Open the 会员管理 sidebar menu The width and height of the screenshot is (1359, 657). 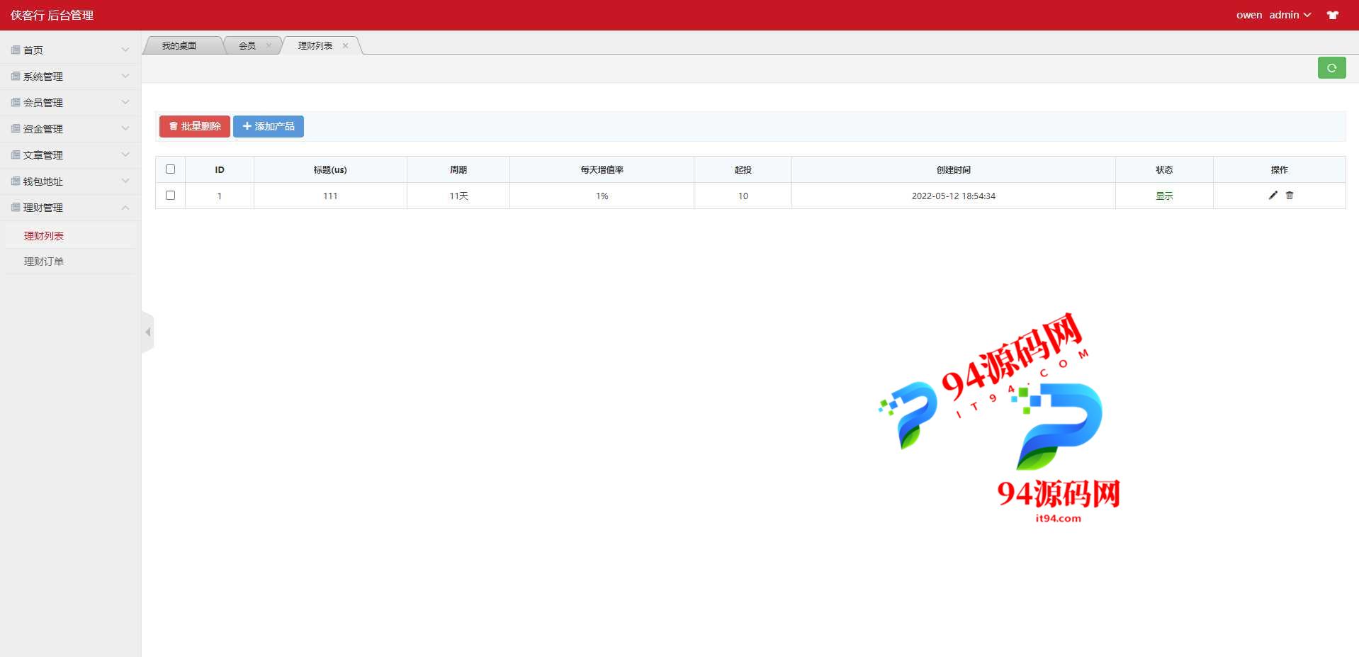[70, 102]
